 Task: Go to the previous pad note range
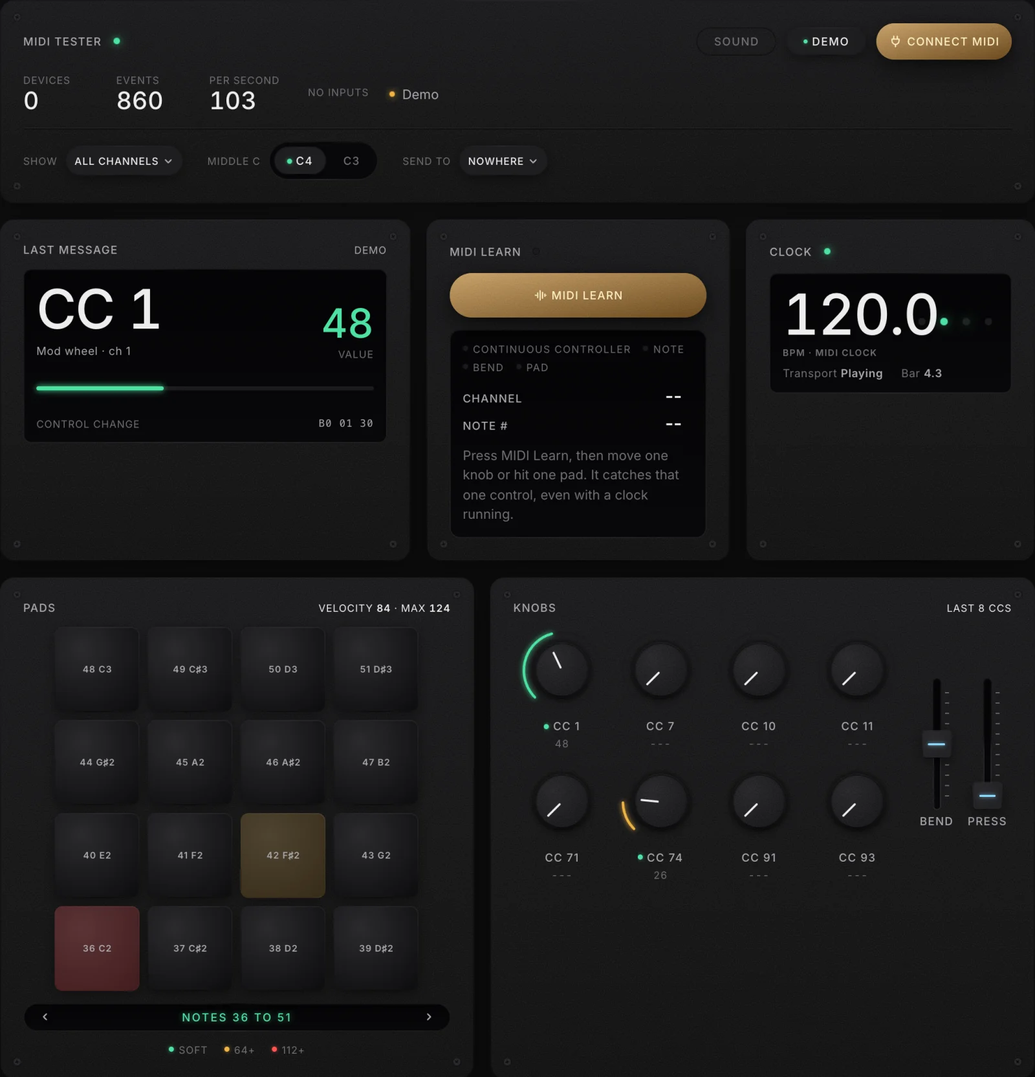point(45,1017)
